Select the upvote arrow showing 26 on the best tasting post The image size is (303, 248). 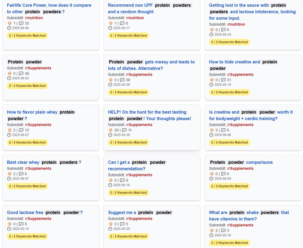(111, 130)
